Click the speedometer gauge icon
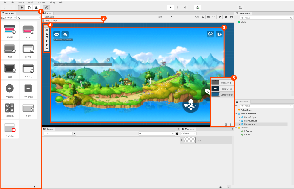The width and height of the screenshot is (294, 189). (x=231, y=17)
